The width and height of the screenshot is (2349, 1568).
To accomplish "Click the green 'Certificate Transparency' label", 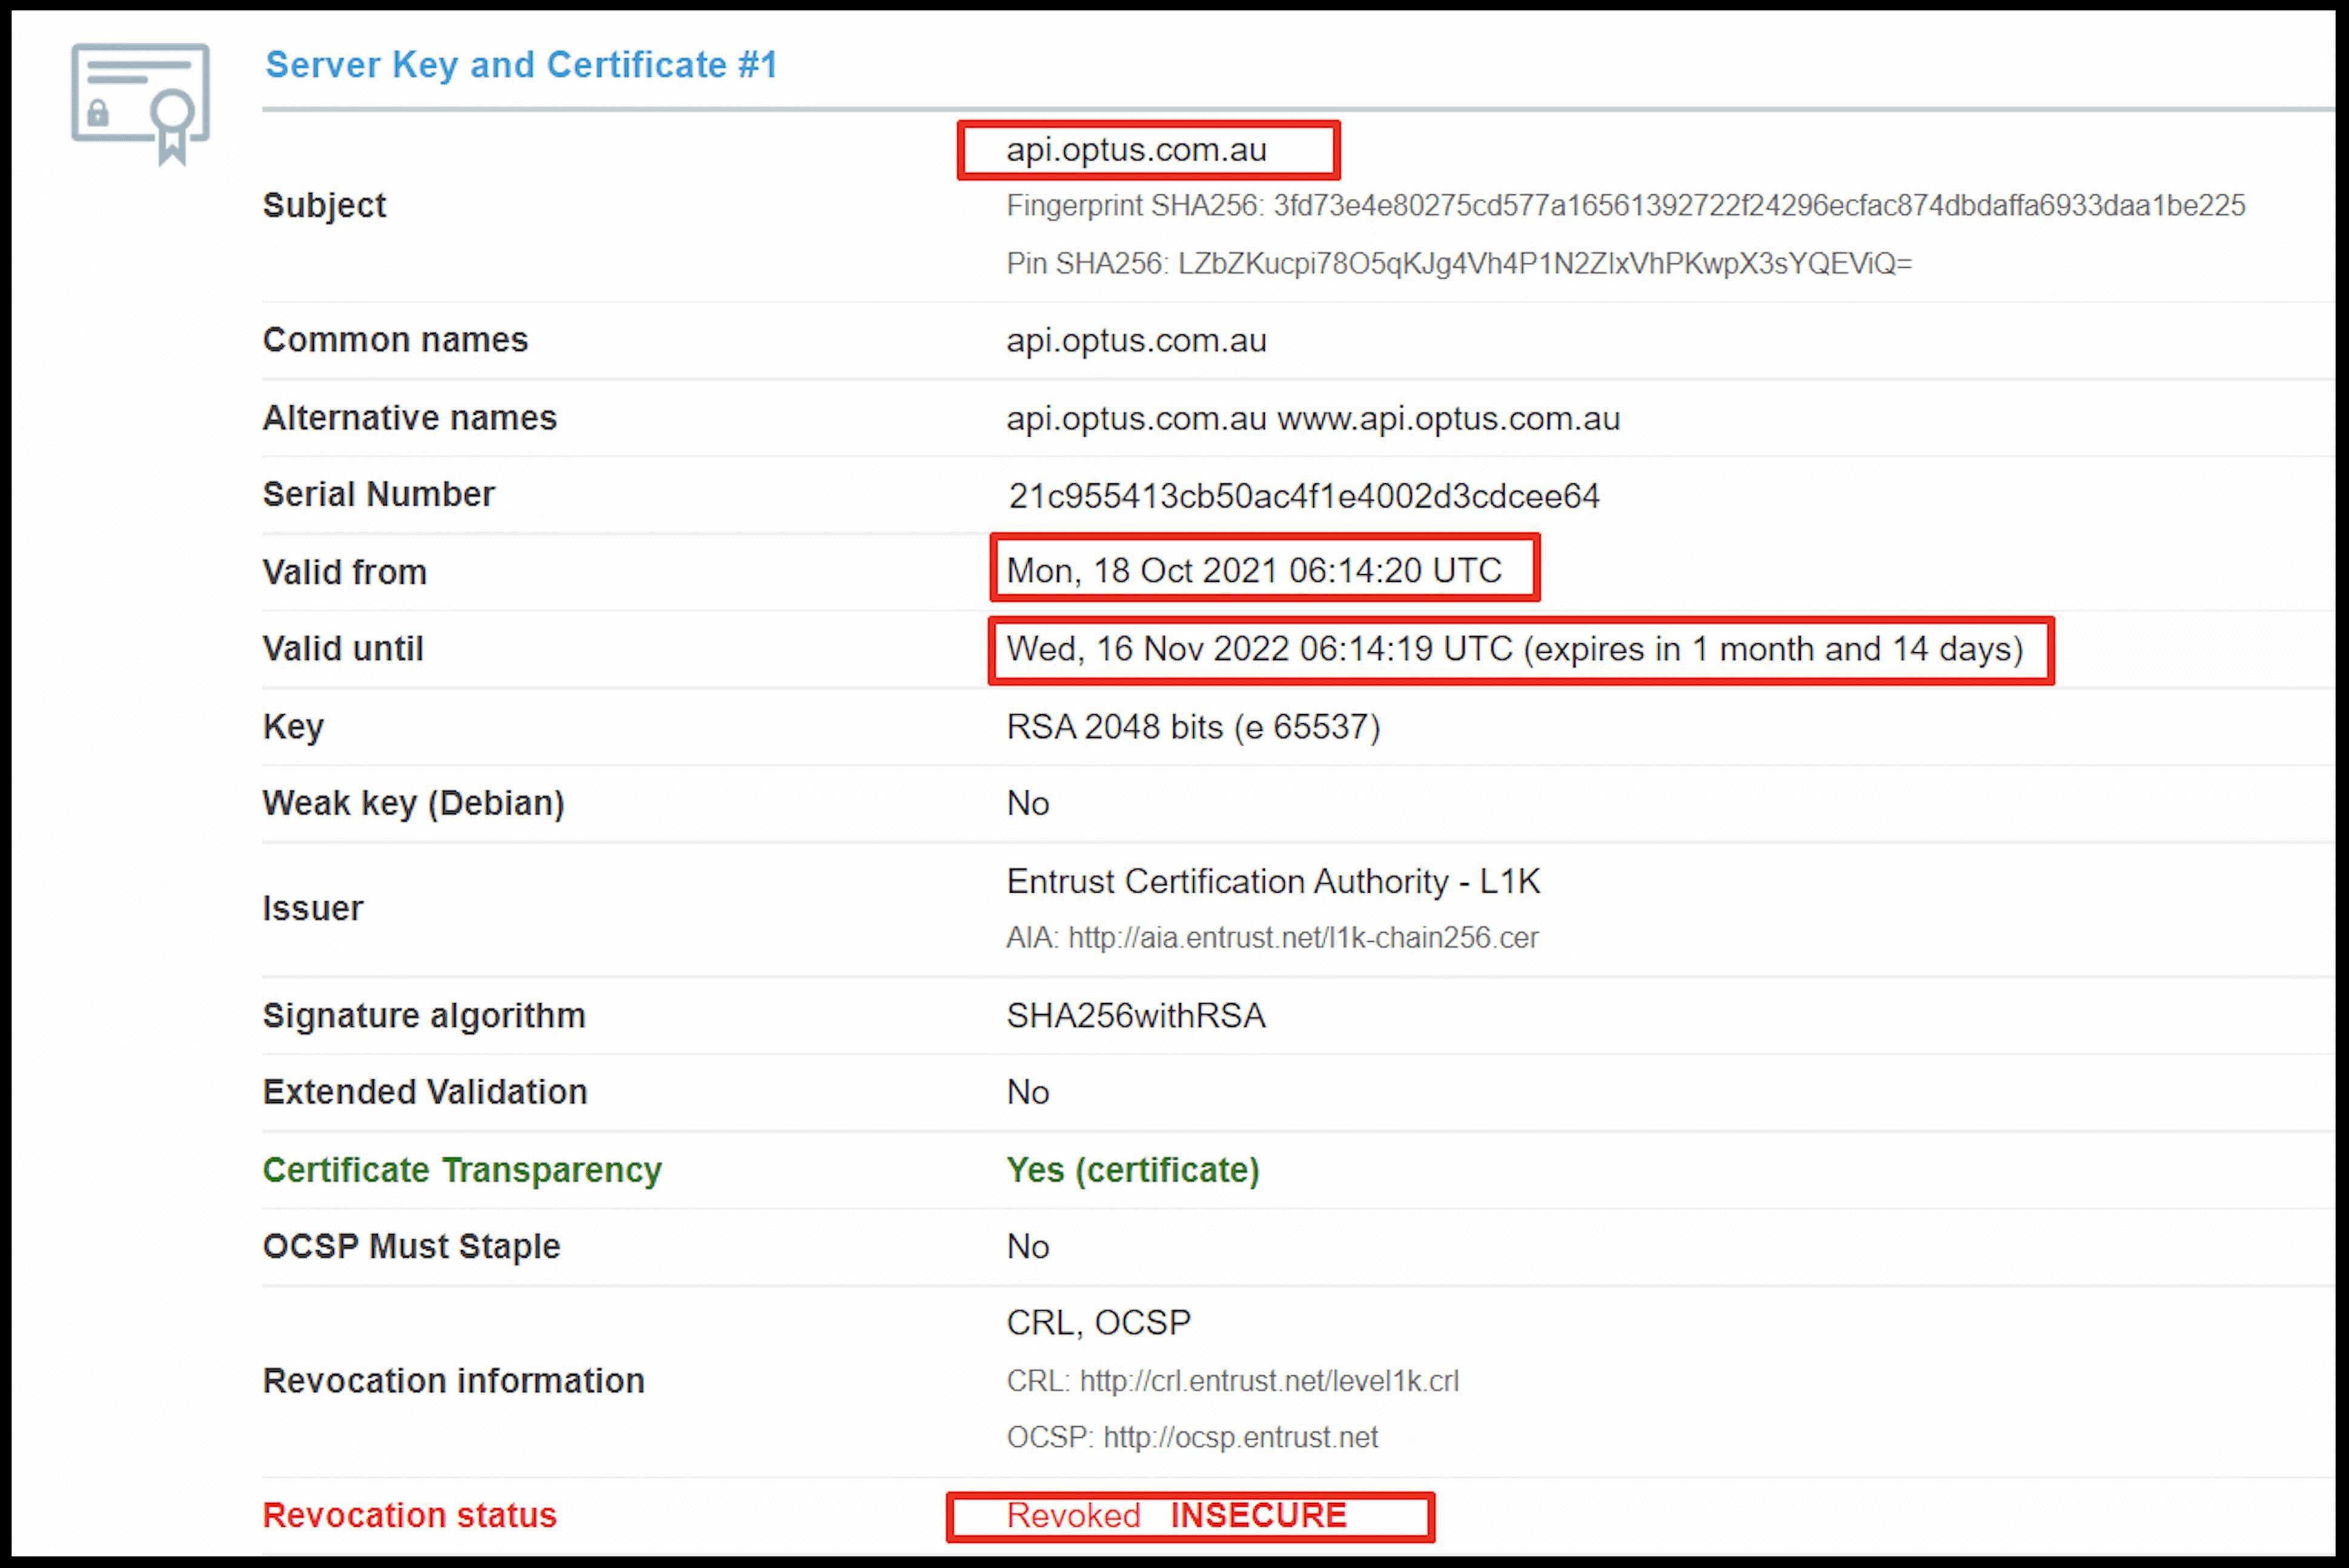I will 462,1171.
